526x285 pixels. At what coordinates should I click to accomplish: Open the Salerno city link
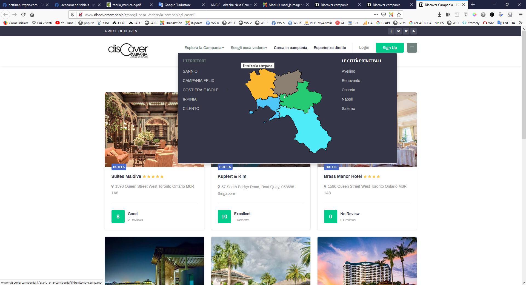tap(348, 109)
